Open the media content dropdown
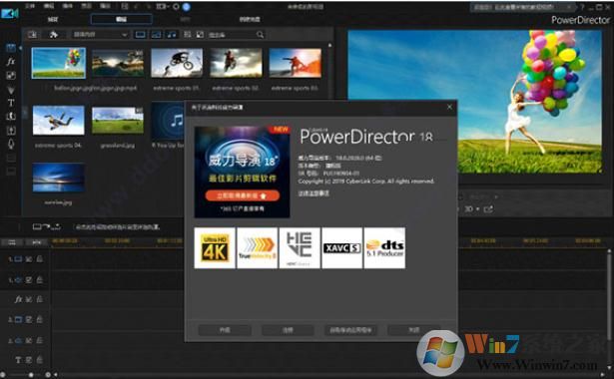 pyautogui.click(x=100, y=35)
